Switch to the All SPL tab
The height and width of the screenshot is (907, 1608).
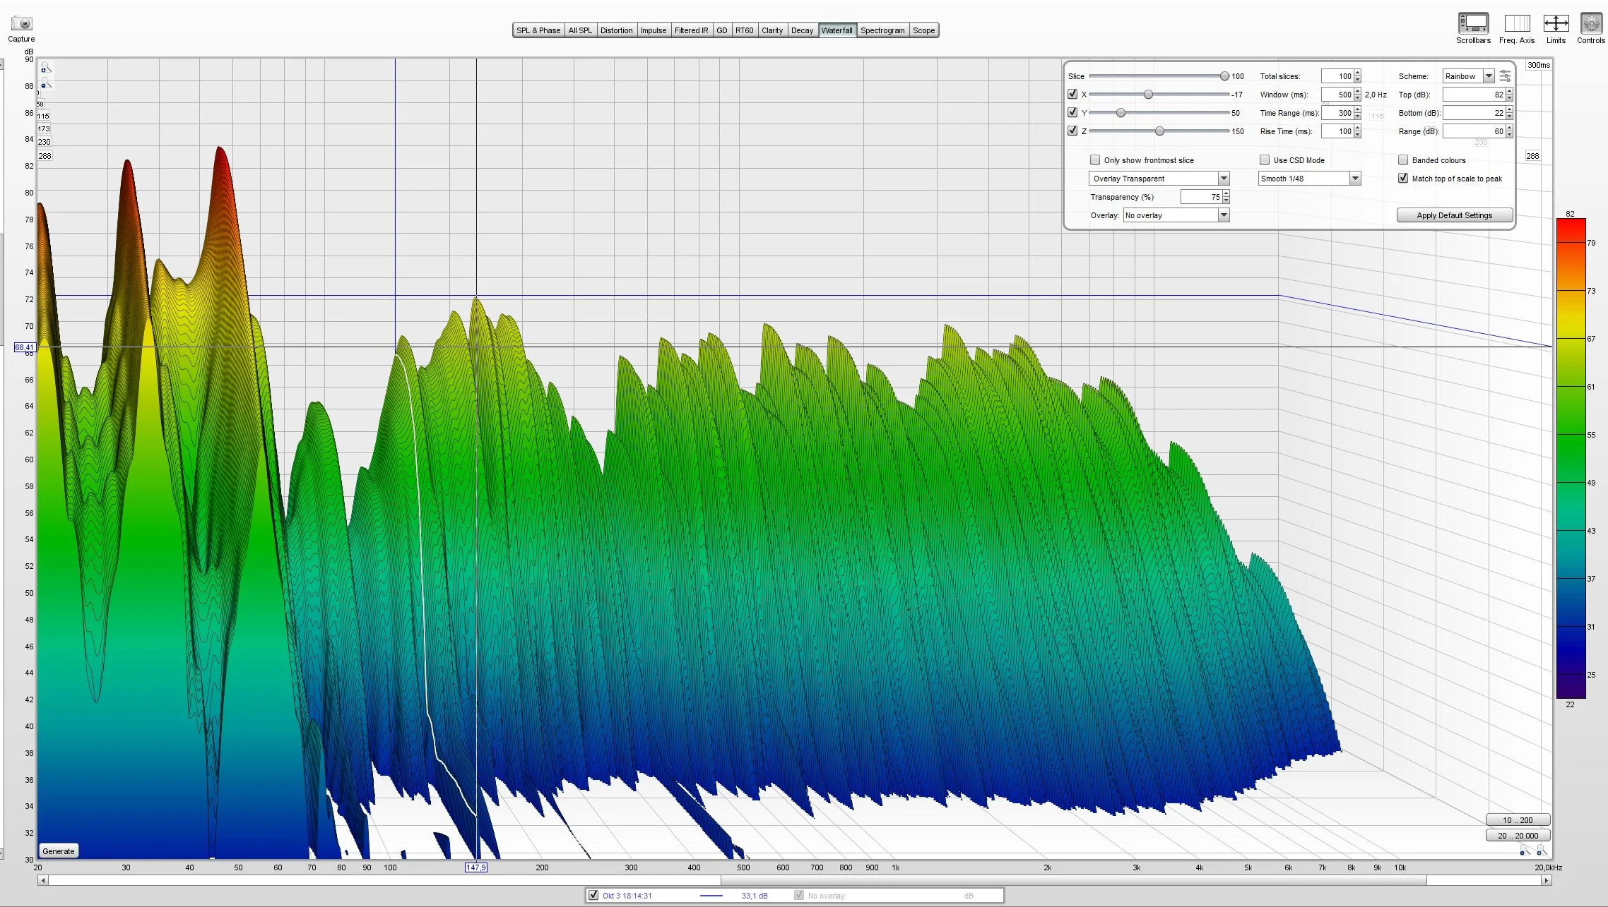point(580,30)
